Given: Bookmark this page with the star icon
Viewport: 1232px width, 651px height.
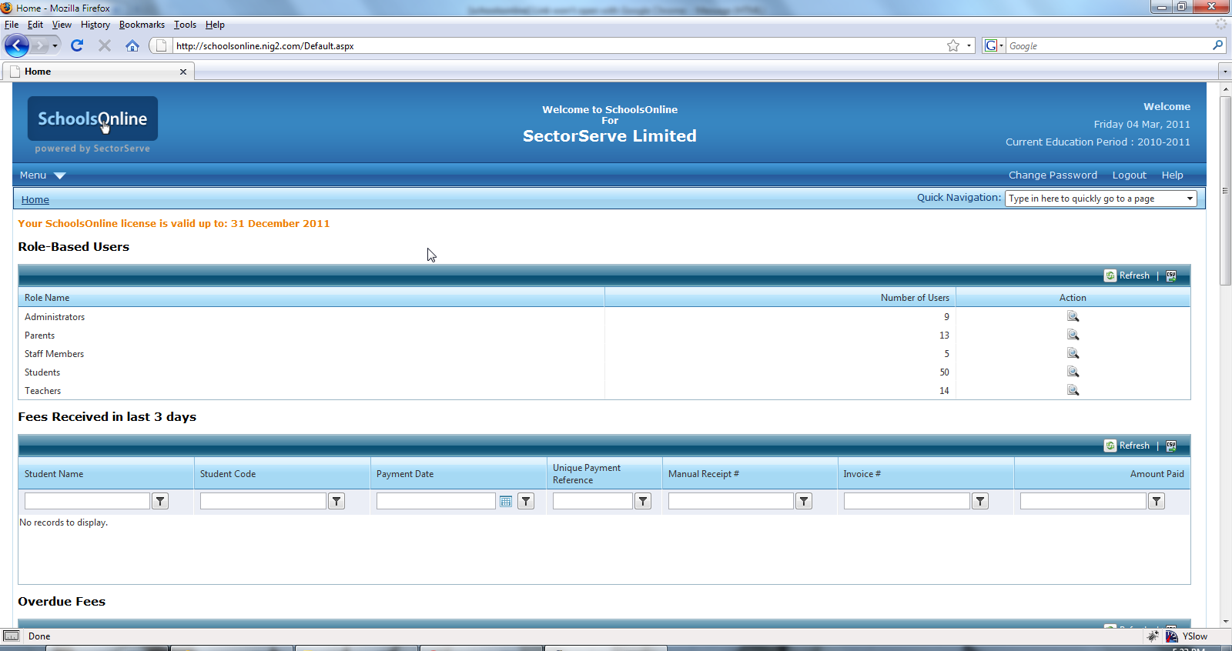Looking at the screenshot, I should pyautogui.click(x=953, y=45).
